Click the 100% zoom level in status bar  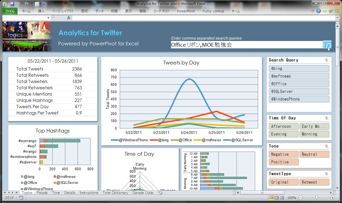pyautogui.click(x=292, y=198)
